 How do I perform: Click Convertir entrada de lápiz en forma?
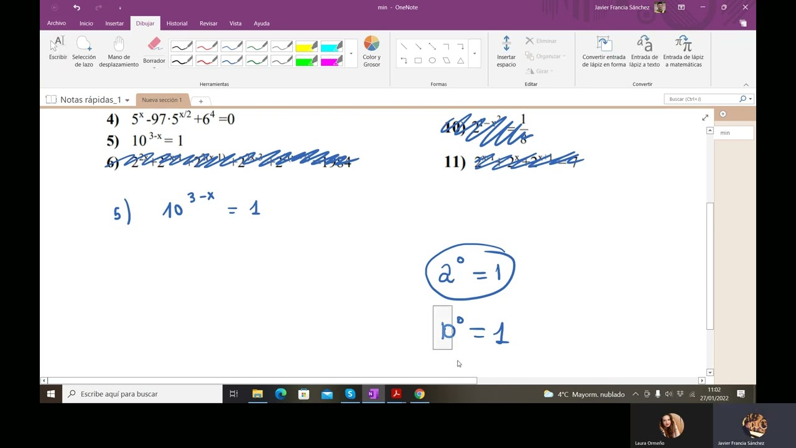[604, 51]
